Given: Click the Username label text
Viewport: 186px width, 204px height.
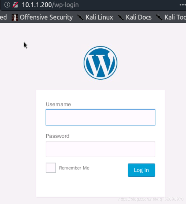Looking at the screenshot, I should click(x=58, y=104).
